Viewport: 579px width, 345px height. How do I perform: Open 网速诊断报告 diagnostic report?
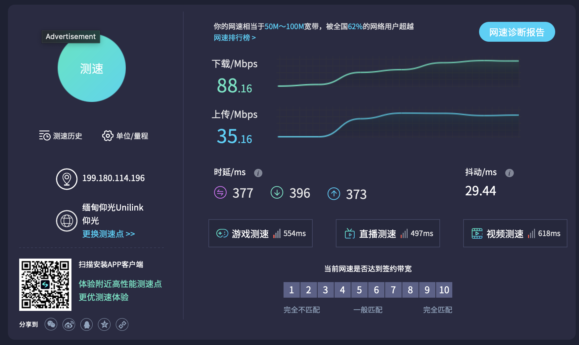click(x=517, y=32)
